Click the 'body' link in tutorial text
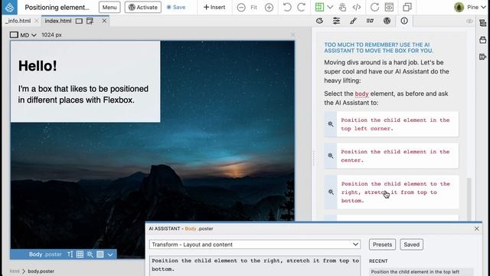 [361, 94]
